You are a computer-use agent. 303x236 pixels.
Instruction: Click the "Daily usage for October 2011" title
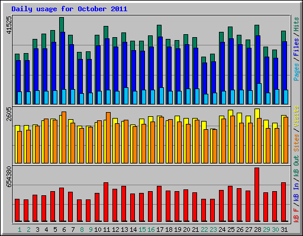point(69,9)
